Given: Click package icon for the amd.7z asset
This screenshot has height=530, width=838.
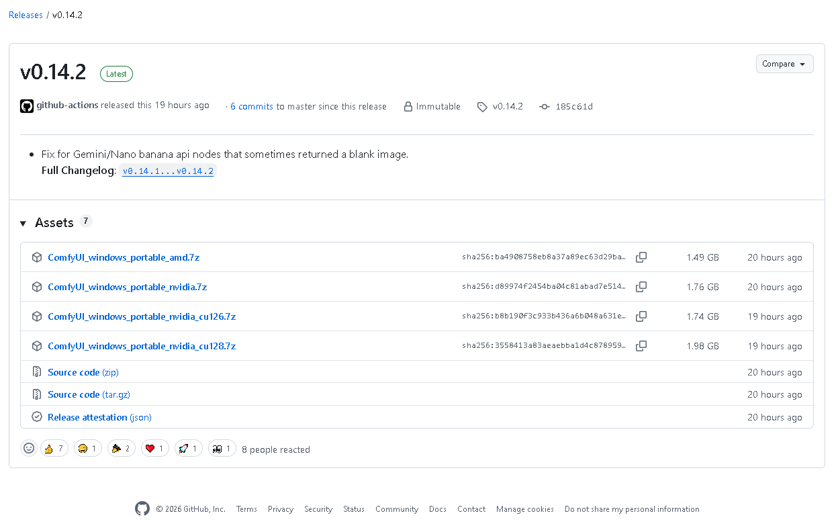Looking at the screenshot, I should 37,257.
